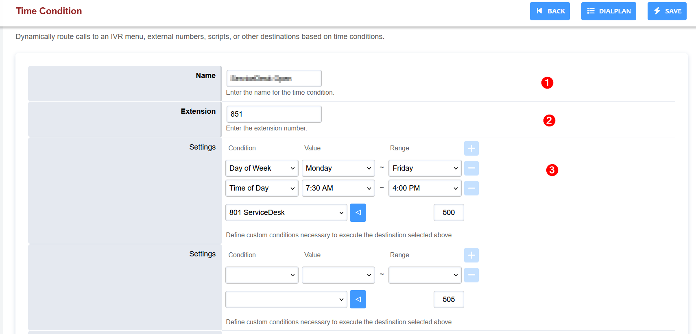Change the Friday end day dropdown
The height and width of the screenshot is (334, 696).
coord(425,168)
